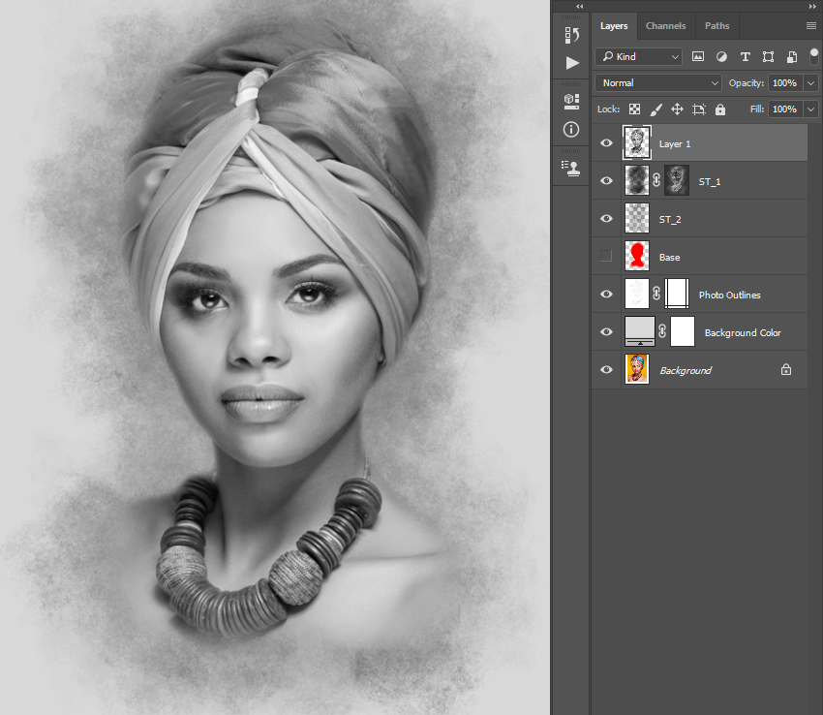Select the layer named ST_2
823x715 pixels.
699,219
